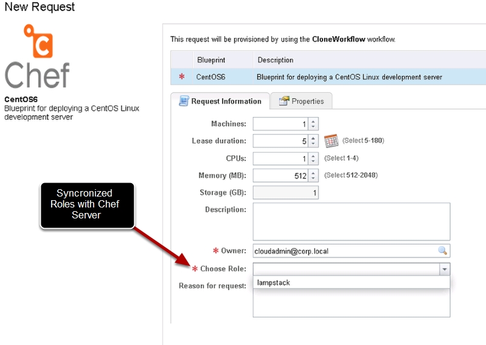Decrease Memory (MB) using the down arrow
The height and width of the screenshot is (345, 486).
(x=313, y=179)
